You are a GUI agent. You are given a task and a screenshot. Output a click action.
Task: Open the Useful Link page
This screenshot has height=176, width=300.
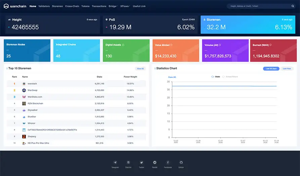click(139, 6)
